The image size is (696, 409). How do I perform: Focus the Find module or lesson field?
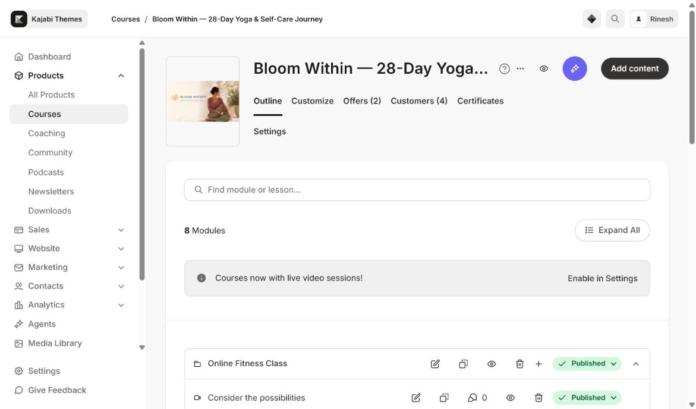coord(417,190)
